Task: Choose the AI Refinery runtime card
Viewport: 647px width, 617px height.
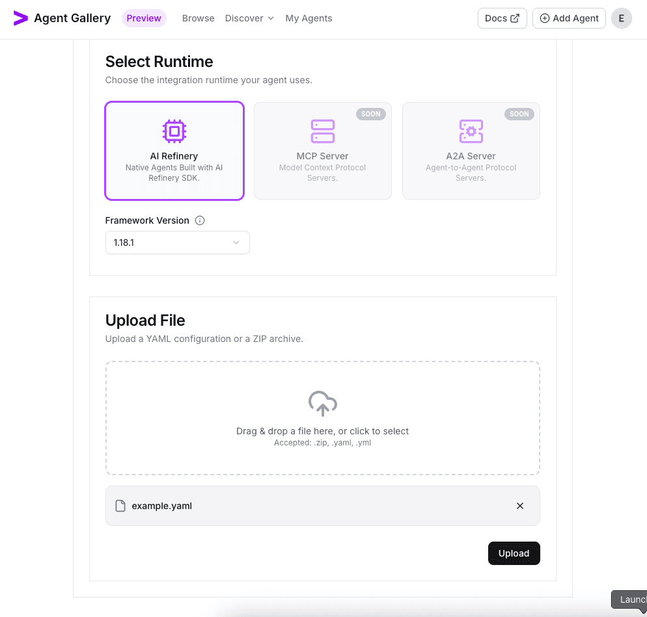Action: (174, 151)
